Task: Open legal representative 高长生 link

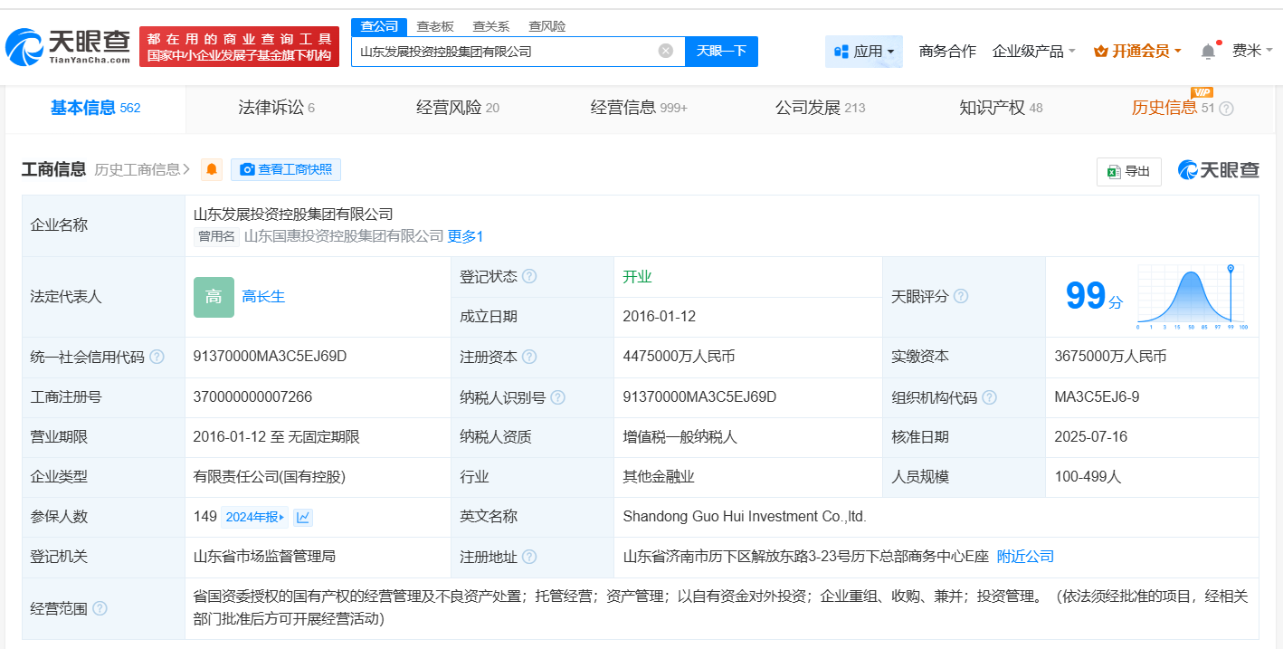Action: (x=263, y=297)
